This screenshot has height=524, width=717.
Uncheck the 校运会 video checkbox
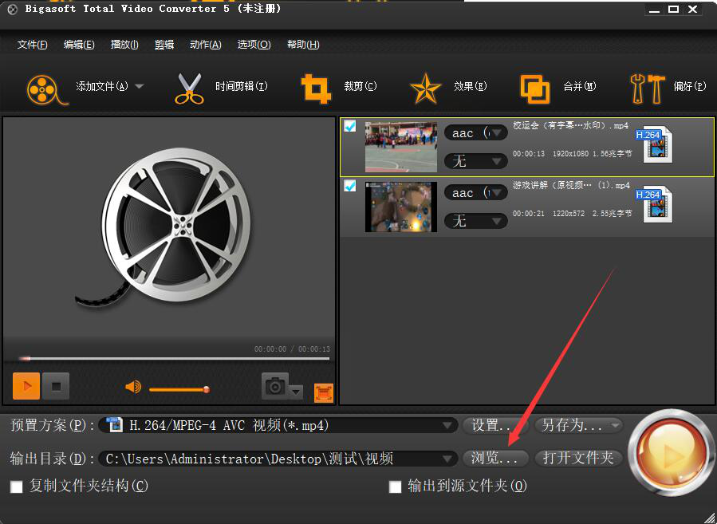tap(350, 126)
